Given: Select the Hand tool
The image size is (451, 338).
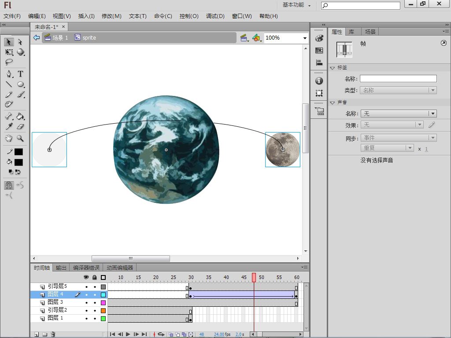Looking at the screenshot, I should pyautogui.click(x=9, y=138).
